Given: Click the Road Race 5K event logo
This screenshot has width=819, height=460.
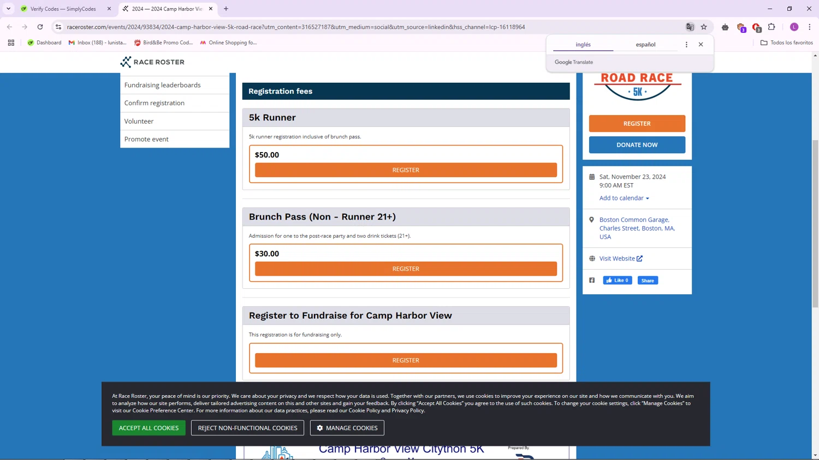Looking at the screenshot, I should point(637,87).
